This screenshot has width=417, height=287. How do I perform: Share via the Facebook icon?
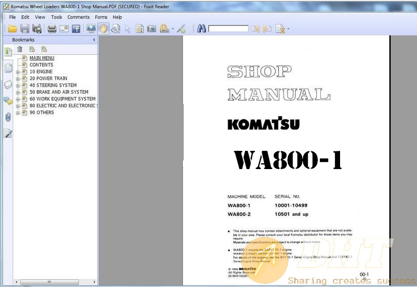click(x=76, y=28)
